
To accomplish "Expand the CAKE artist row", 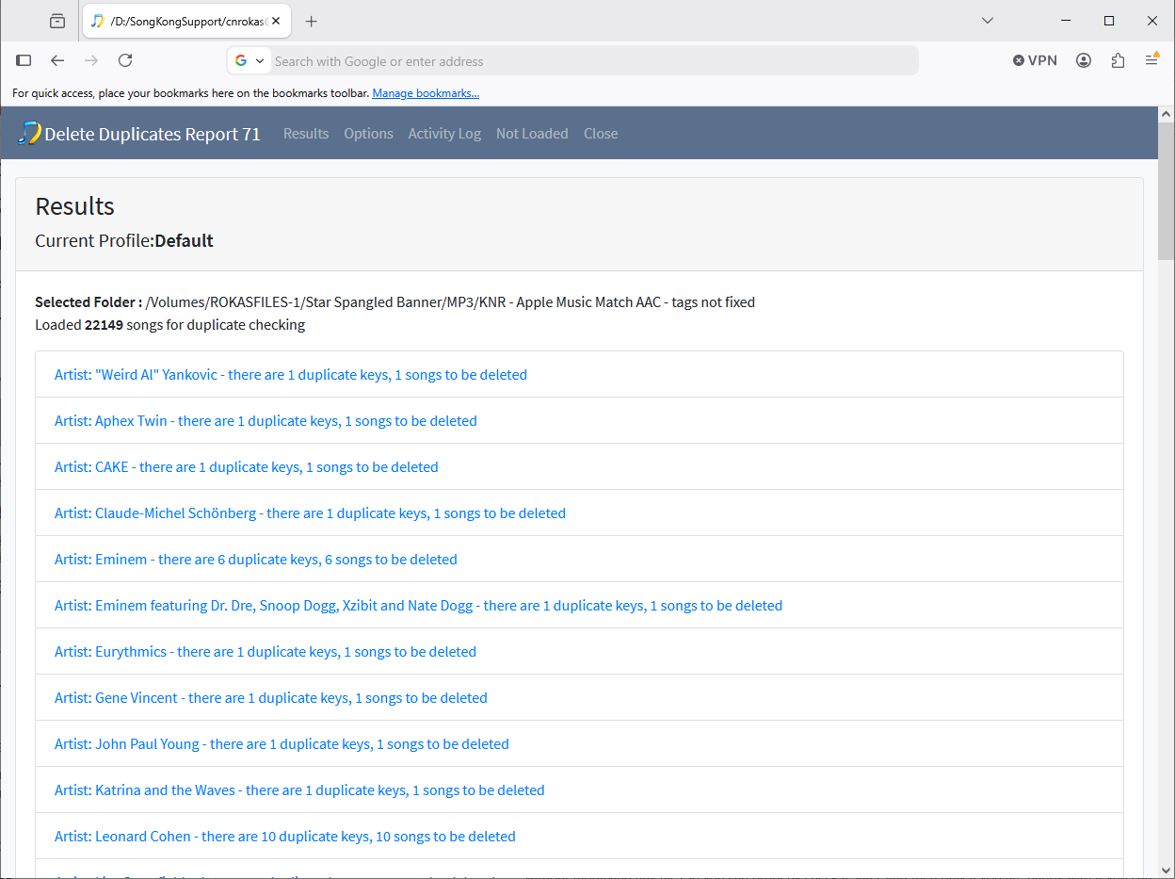I will coord(579,467).
